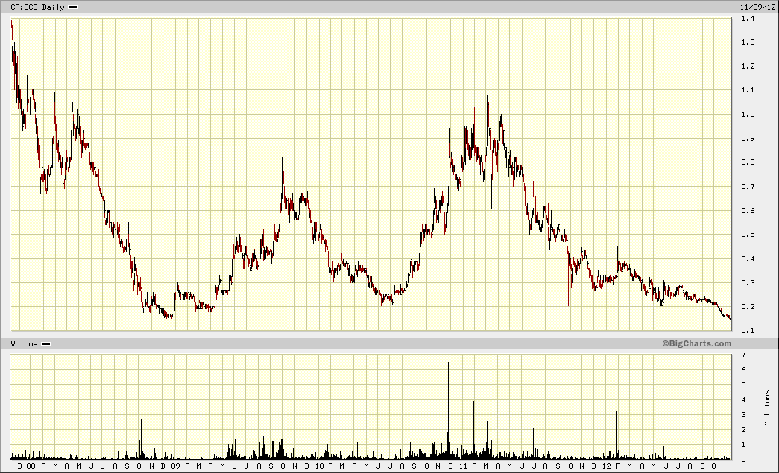The width and height of the screenshot is (779, 473).
Task: Click the 10 year marker on time axis
Action: (319, 466)
